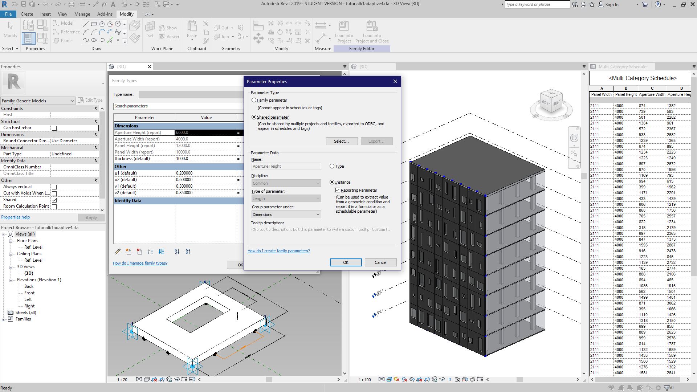The width and height of the screenshot is (697, 392).
Task: Open the Manage ribbon tab
Action: click(x=82, y=14)
